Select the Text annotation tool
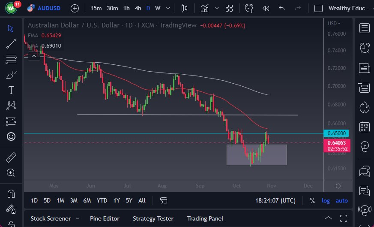The width and height of the screenshot is (374, 227). tap(11, 90)
